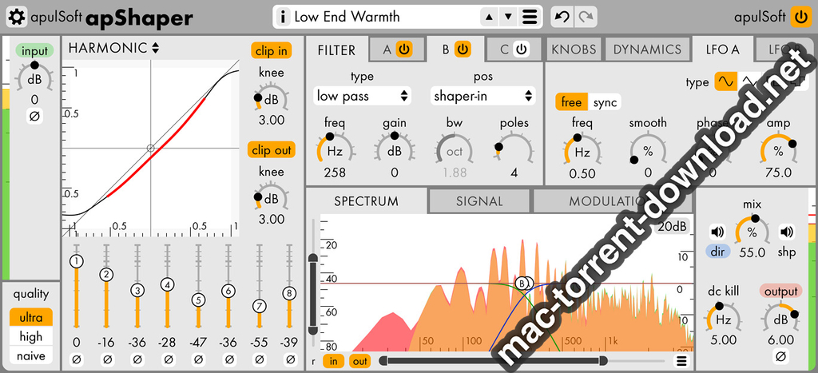Click the filter poles knob
The image size is (818, 373).
514,151
